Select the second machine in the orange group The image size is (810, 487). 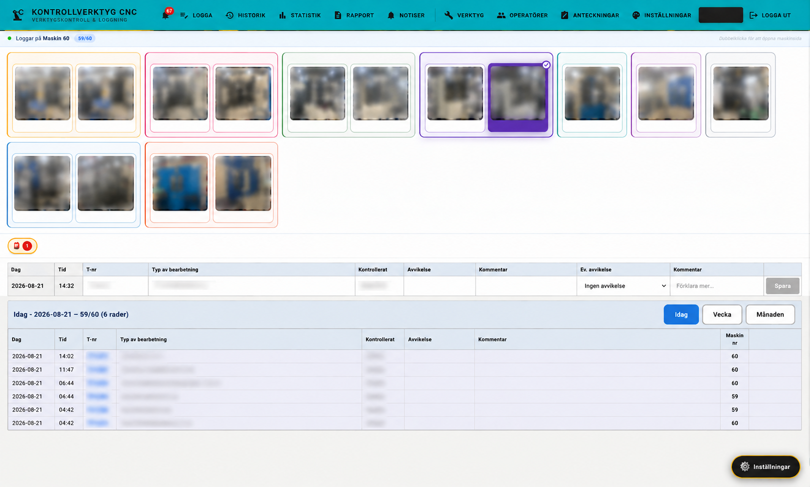pyautogui.click(x=106, y=98)
